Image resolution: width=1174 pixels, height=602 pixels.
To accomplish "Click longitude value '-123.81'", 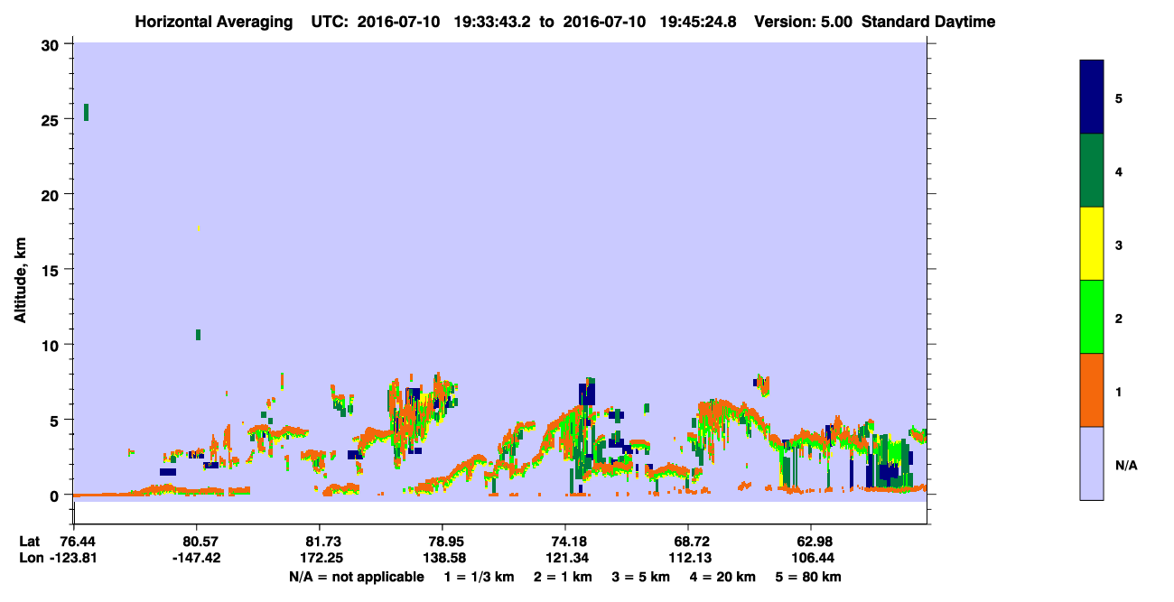I will pos(73,558).
